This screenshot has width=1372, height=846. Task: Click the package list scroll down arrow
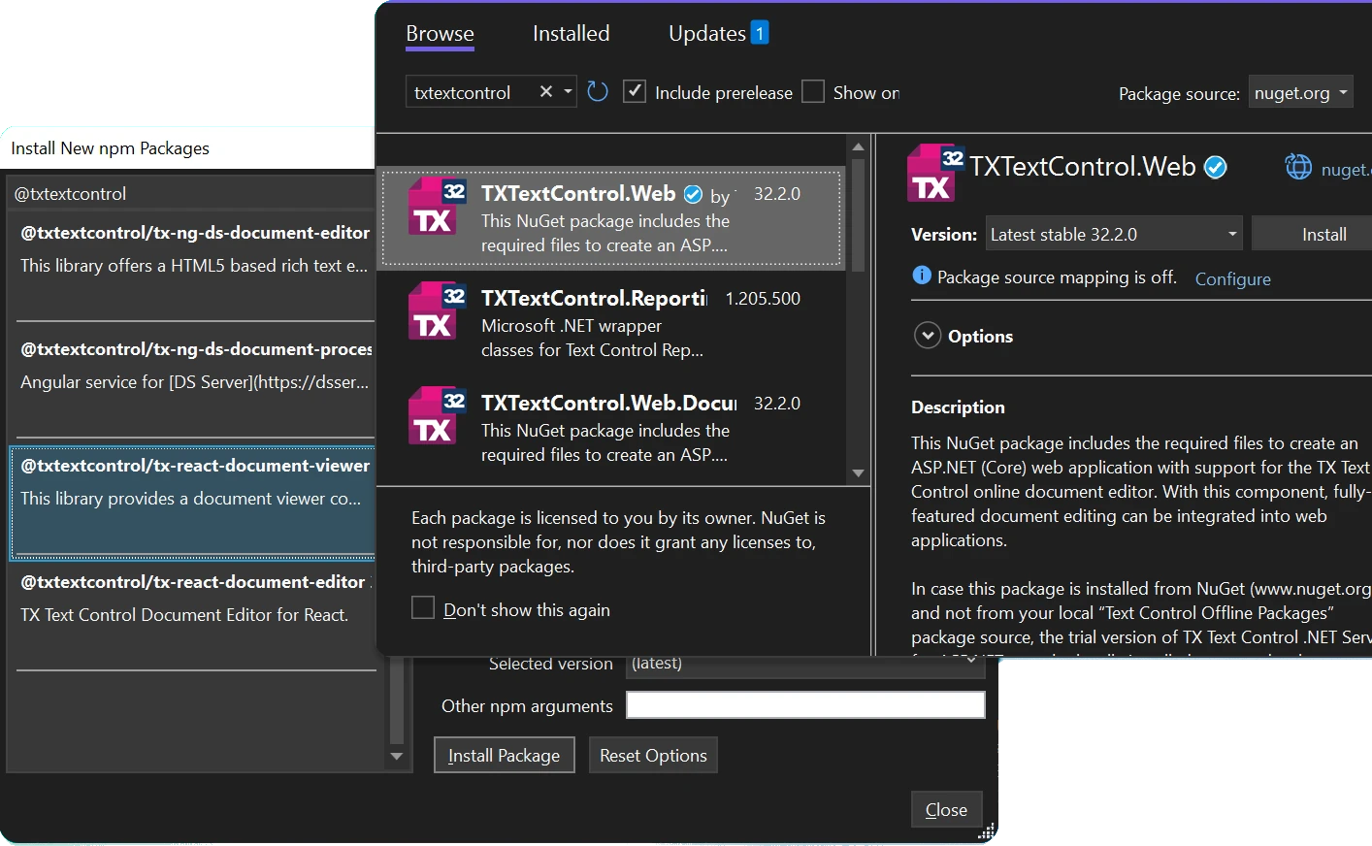tap(858, 473)
